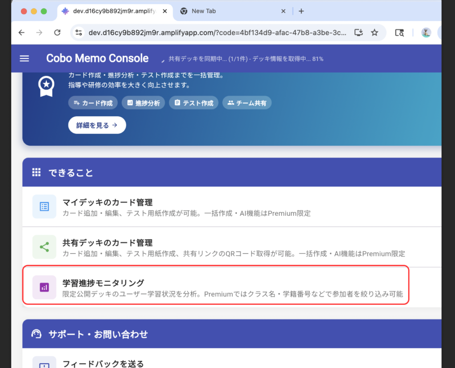455x368 pixels.
Task: Close the New Tab browser tab
Action: (x=283, y=11)
